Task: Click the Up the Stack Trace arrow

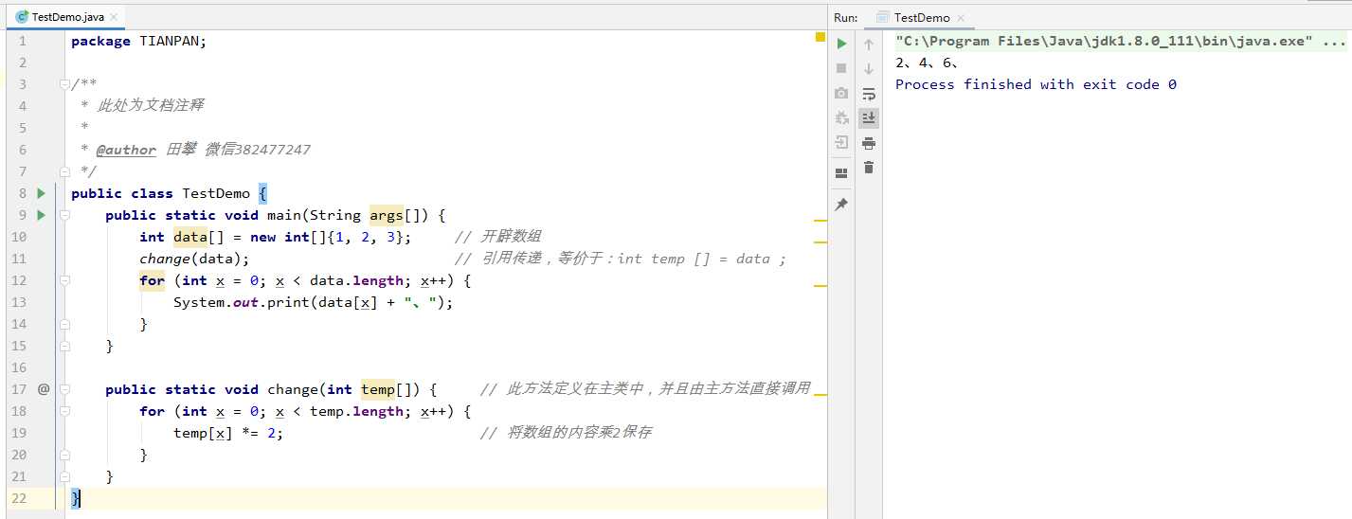Action: pyautogui.click(x=869, y=44)
